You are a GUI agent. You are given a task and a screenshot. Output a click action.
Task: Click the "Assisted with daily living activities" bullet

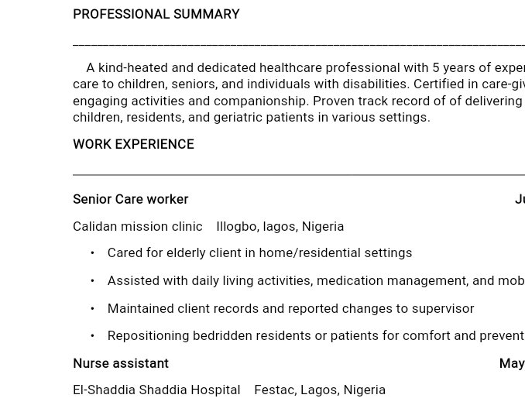[310, 280]
